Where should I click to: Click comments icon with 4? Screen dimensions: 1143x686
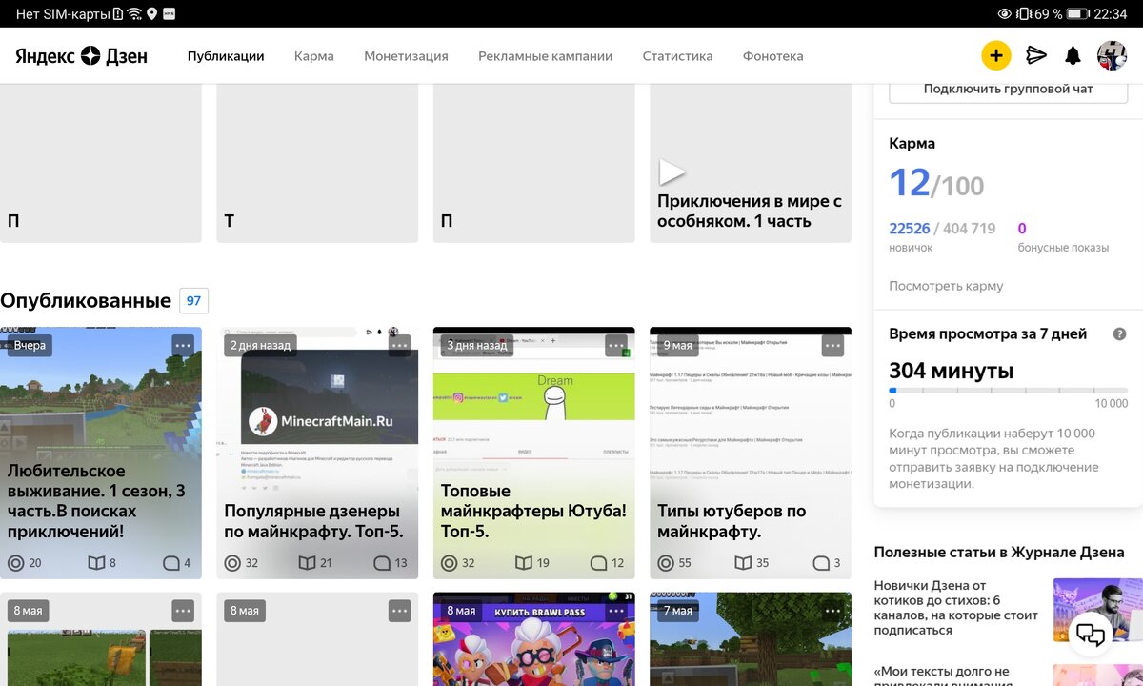click(x=170, y=563)
